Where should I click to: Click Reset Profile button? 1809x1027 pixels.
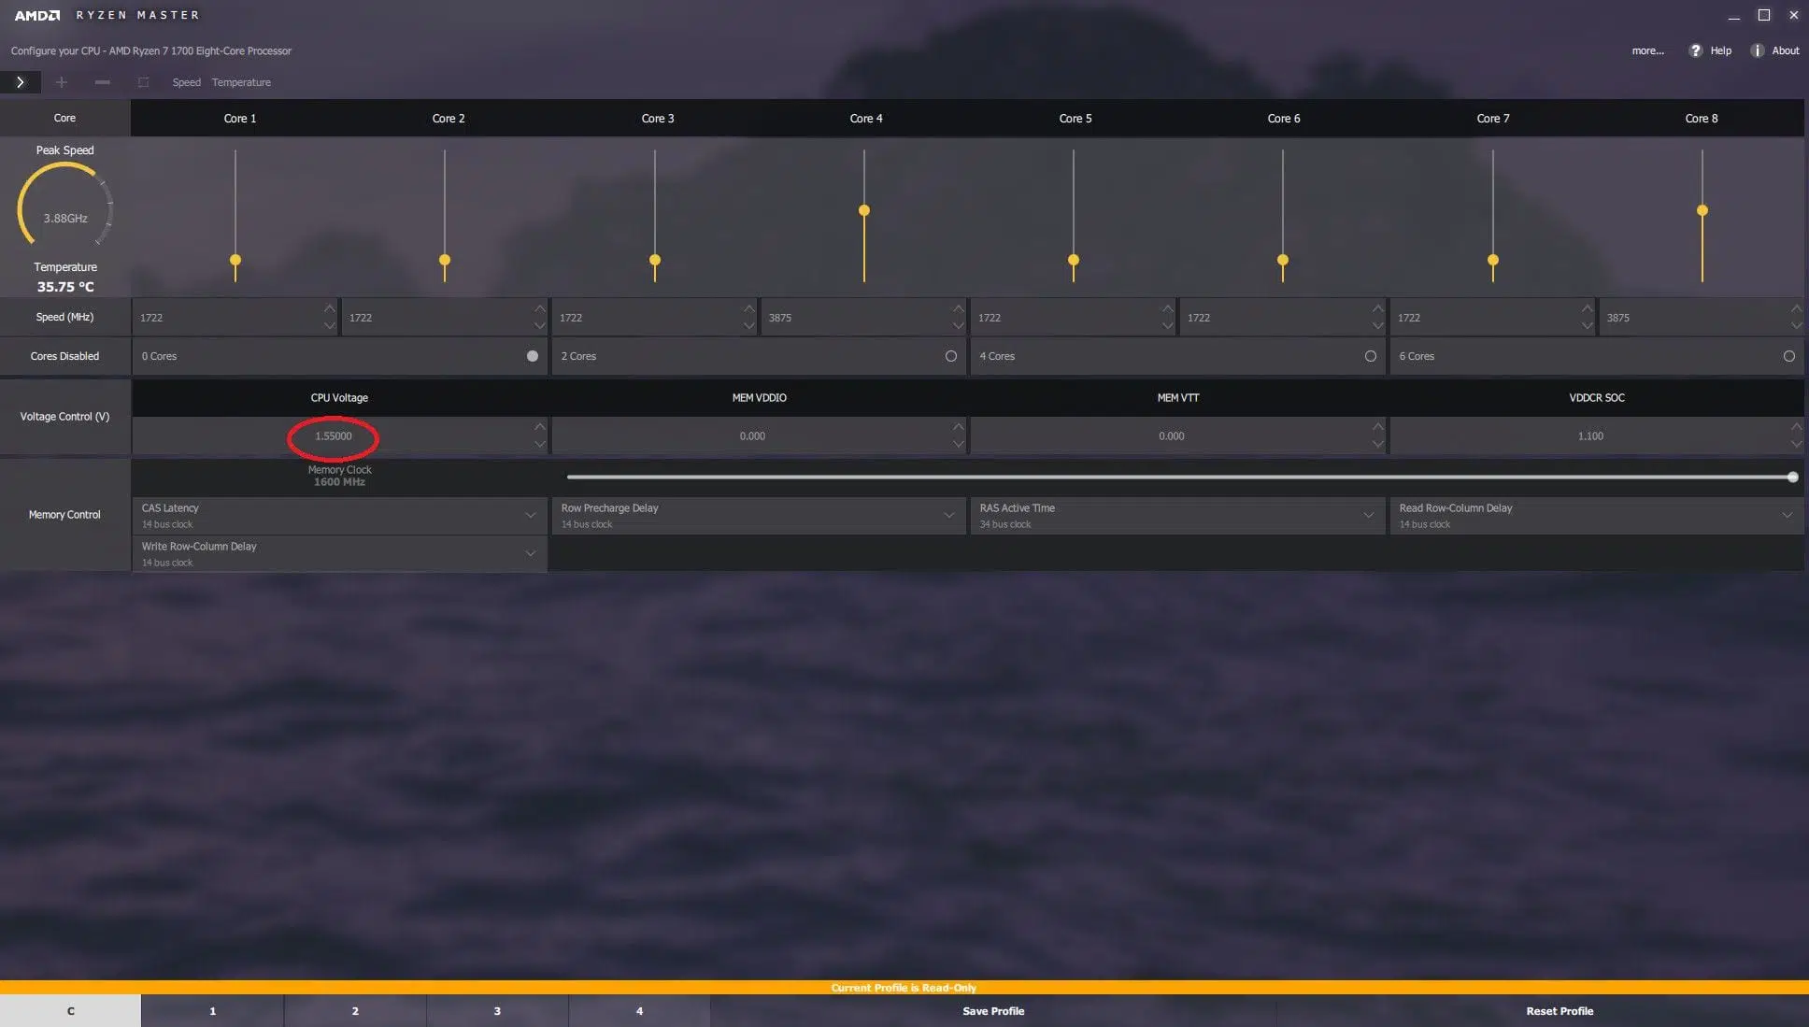(x=1560, y=1011)
